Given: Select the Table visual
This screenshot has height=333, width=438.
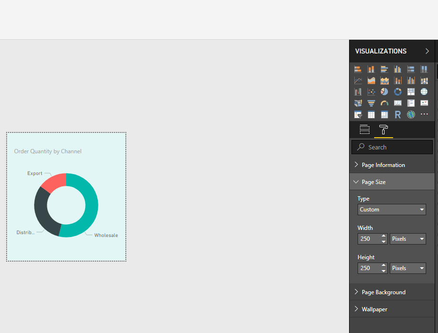Looking at the screenshot, I should point(371,114).
